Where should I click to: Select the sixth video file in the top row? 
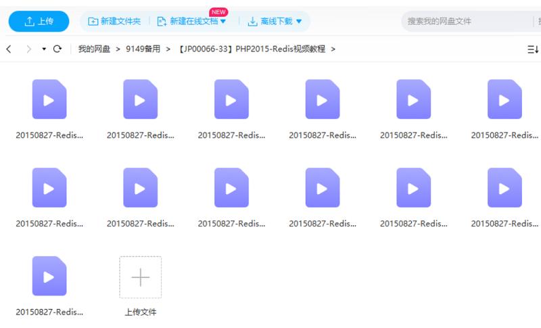(504, 100)
